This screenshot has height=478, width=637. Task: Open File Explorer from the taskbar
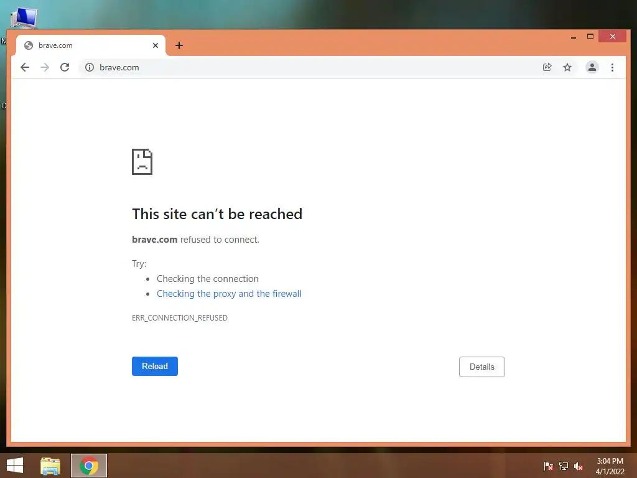(50, 466)
